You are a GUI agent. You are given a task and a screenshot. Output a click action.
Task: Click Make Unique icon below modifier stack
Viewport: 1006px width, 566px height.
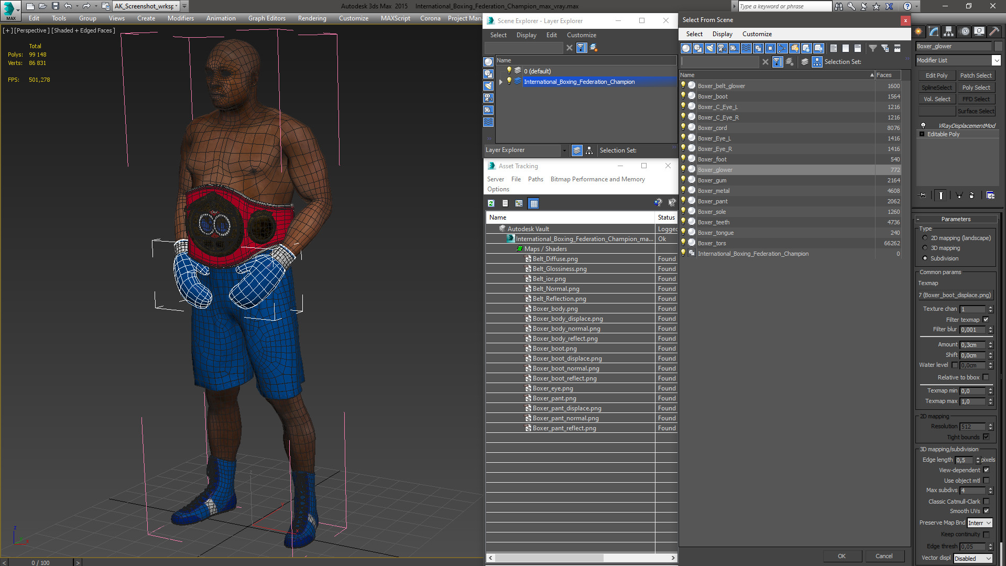(x=959, y=195)
